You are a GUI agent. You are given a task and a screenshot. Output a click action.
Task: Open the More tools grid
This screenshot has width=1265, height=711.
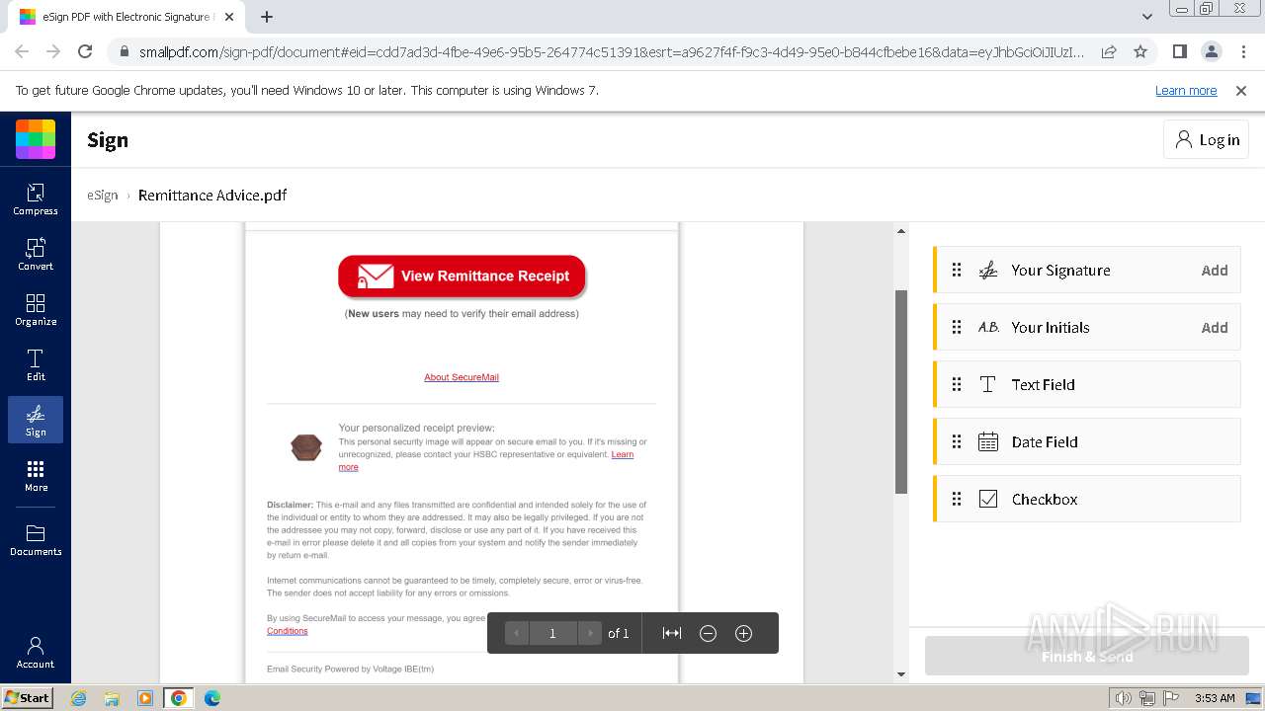pyautogui.click(x=36, y=475)
